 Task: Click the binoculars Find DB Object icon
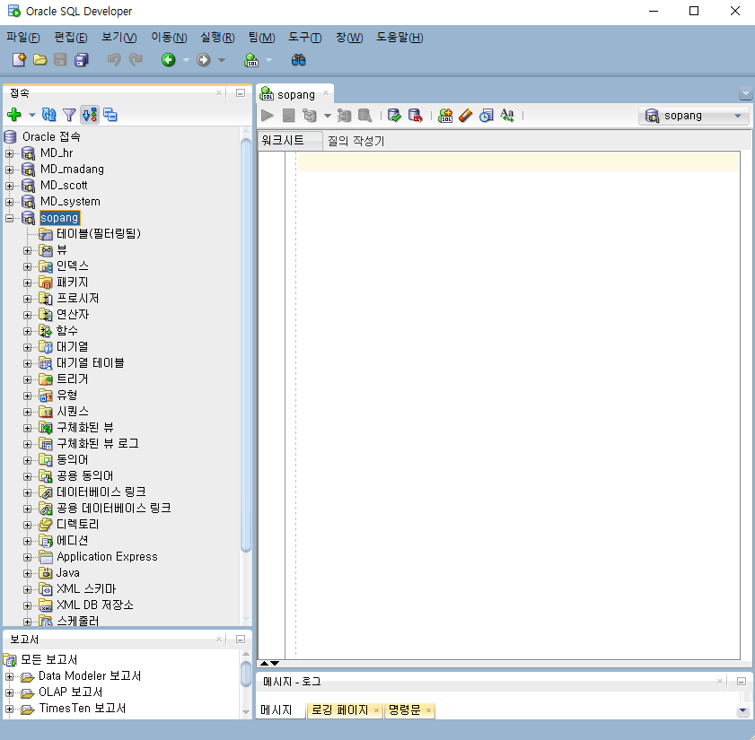tap(299, 60)
